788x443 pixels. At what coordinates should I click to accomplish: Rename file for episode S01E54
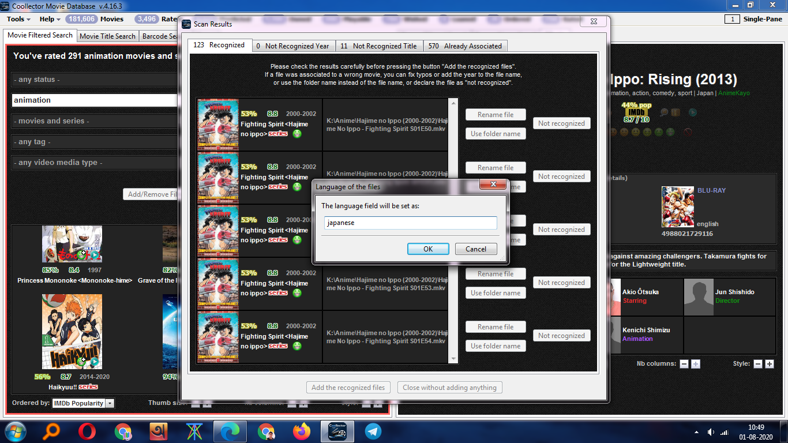[x=496, y=327]
